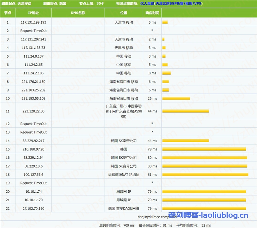Click the 韩国 首尔DAOU网络 location cell
The image size is (257, 228).
[124, 208]
